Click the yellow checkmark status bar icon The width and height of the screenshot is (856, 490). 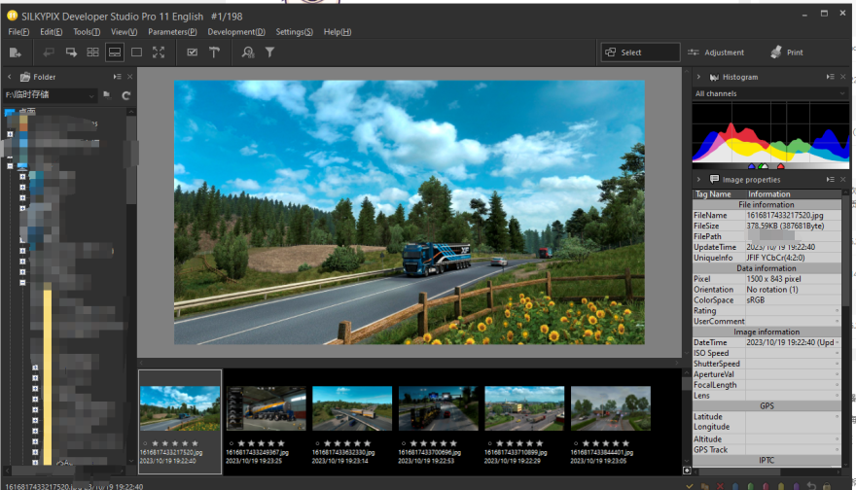pos(690,486)
